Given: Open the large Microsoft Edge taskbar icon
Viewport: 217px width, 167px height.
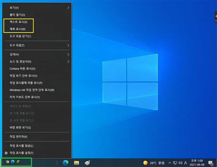Looking at the screenshot, I should pyautogui.click(x=66, y=163).
